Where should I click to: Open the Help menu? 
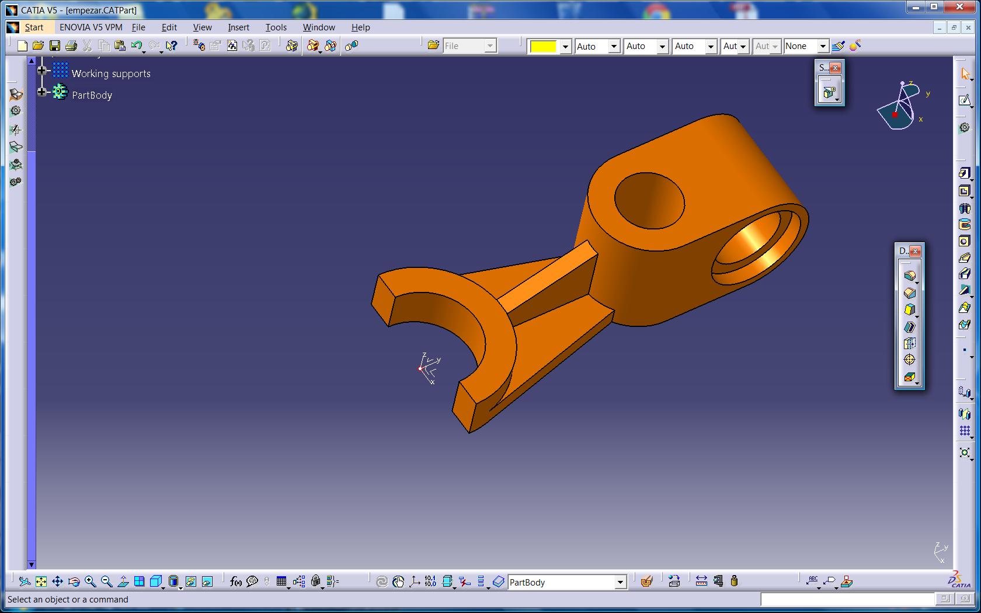pos(361,27)
